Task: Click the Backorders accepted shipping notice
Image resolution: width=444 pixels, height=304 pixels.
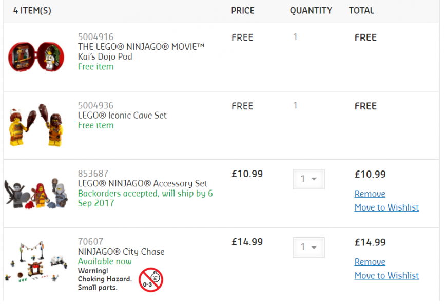Action: (x=145, y=198)
